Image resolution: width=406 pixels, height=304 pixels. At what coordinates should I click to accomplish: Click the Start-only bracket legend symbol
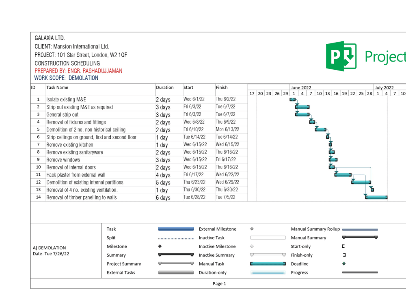click(x=343, y=246)
